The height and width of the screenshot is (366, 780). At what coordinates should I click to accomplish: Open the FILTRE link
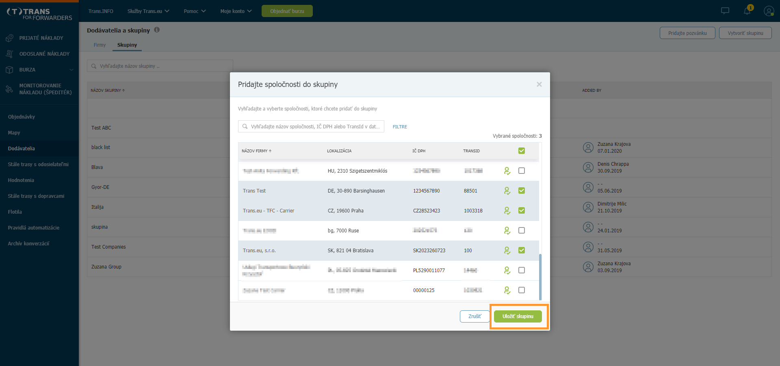[x=400, y=127]
